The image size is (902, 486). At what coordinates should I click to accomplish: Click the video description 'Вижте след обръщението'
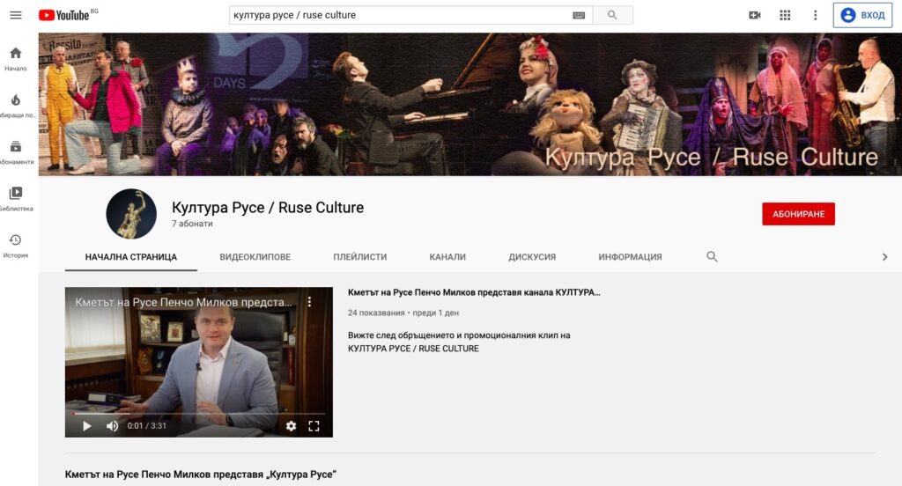pyautogui.click(x=459, y=342)
